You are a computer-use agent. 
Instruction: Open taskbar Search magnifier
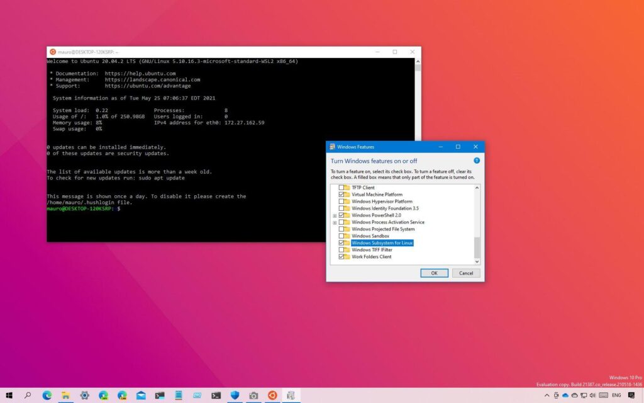click(28, 395)
